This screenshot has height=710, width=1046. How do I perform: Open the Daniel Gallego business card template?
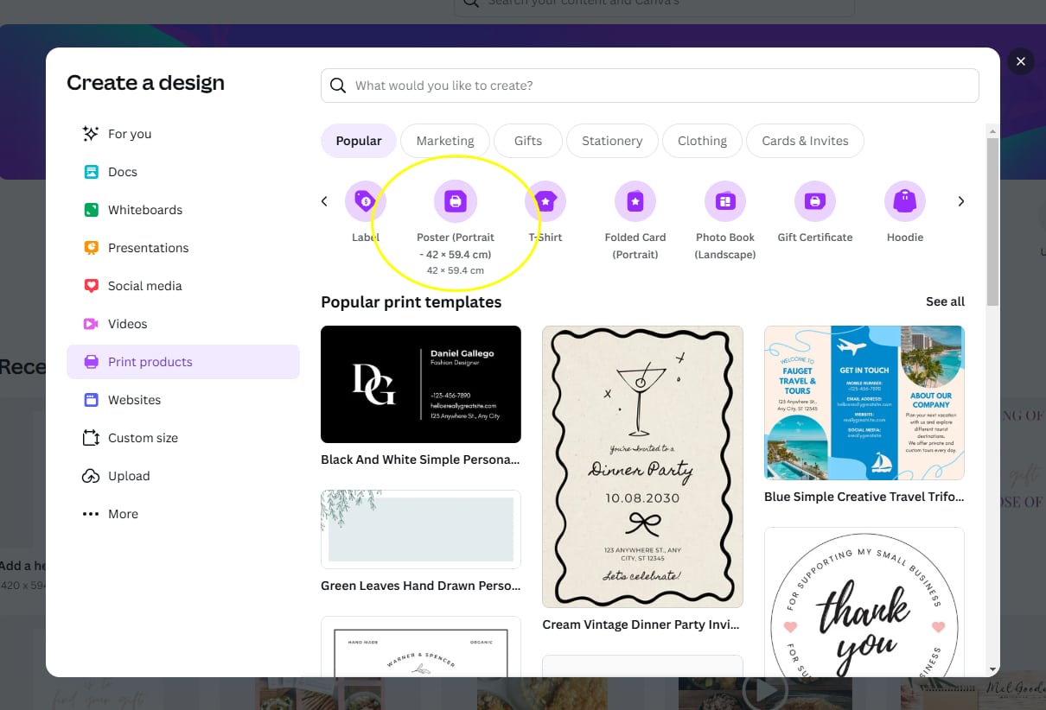(421, 384)
